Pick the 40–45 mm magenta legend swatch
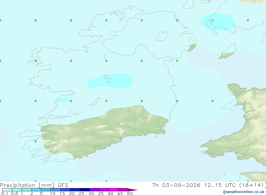Screen dimensions: 266x195 coord(114,190)
